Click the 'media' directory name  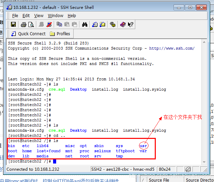point(42,156)
